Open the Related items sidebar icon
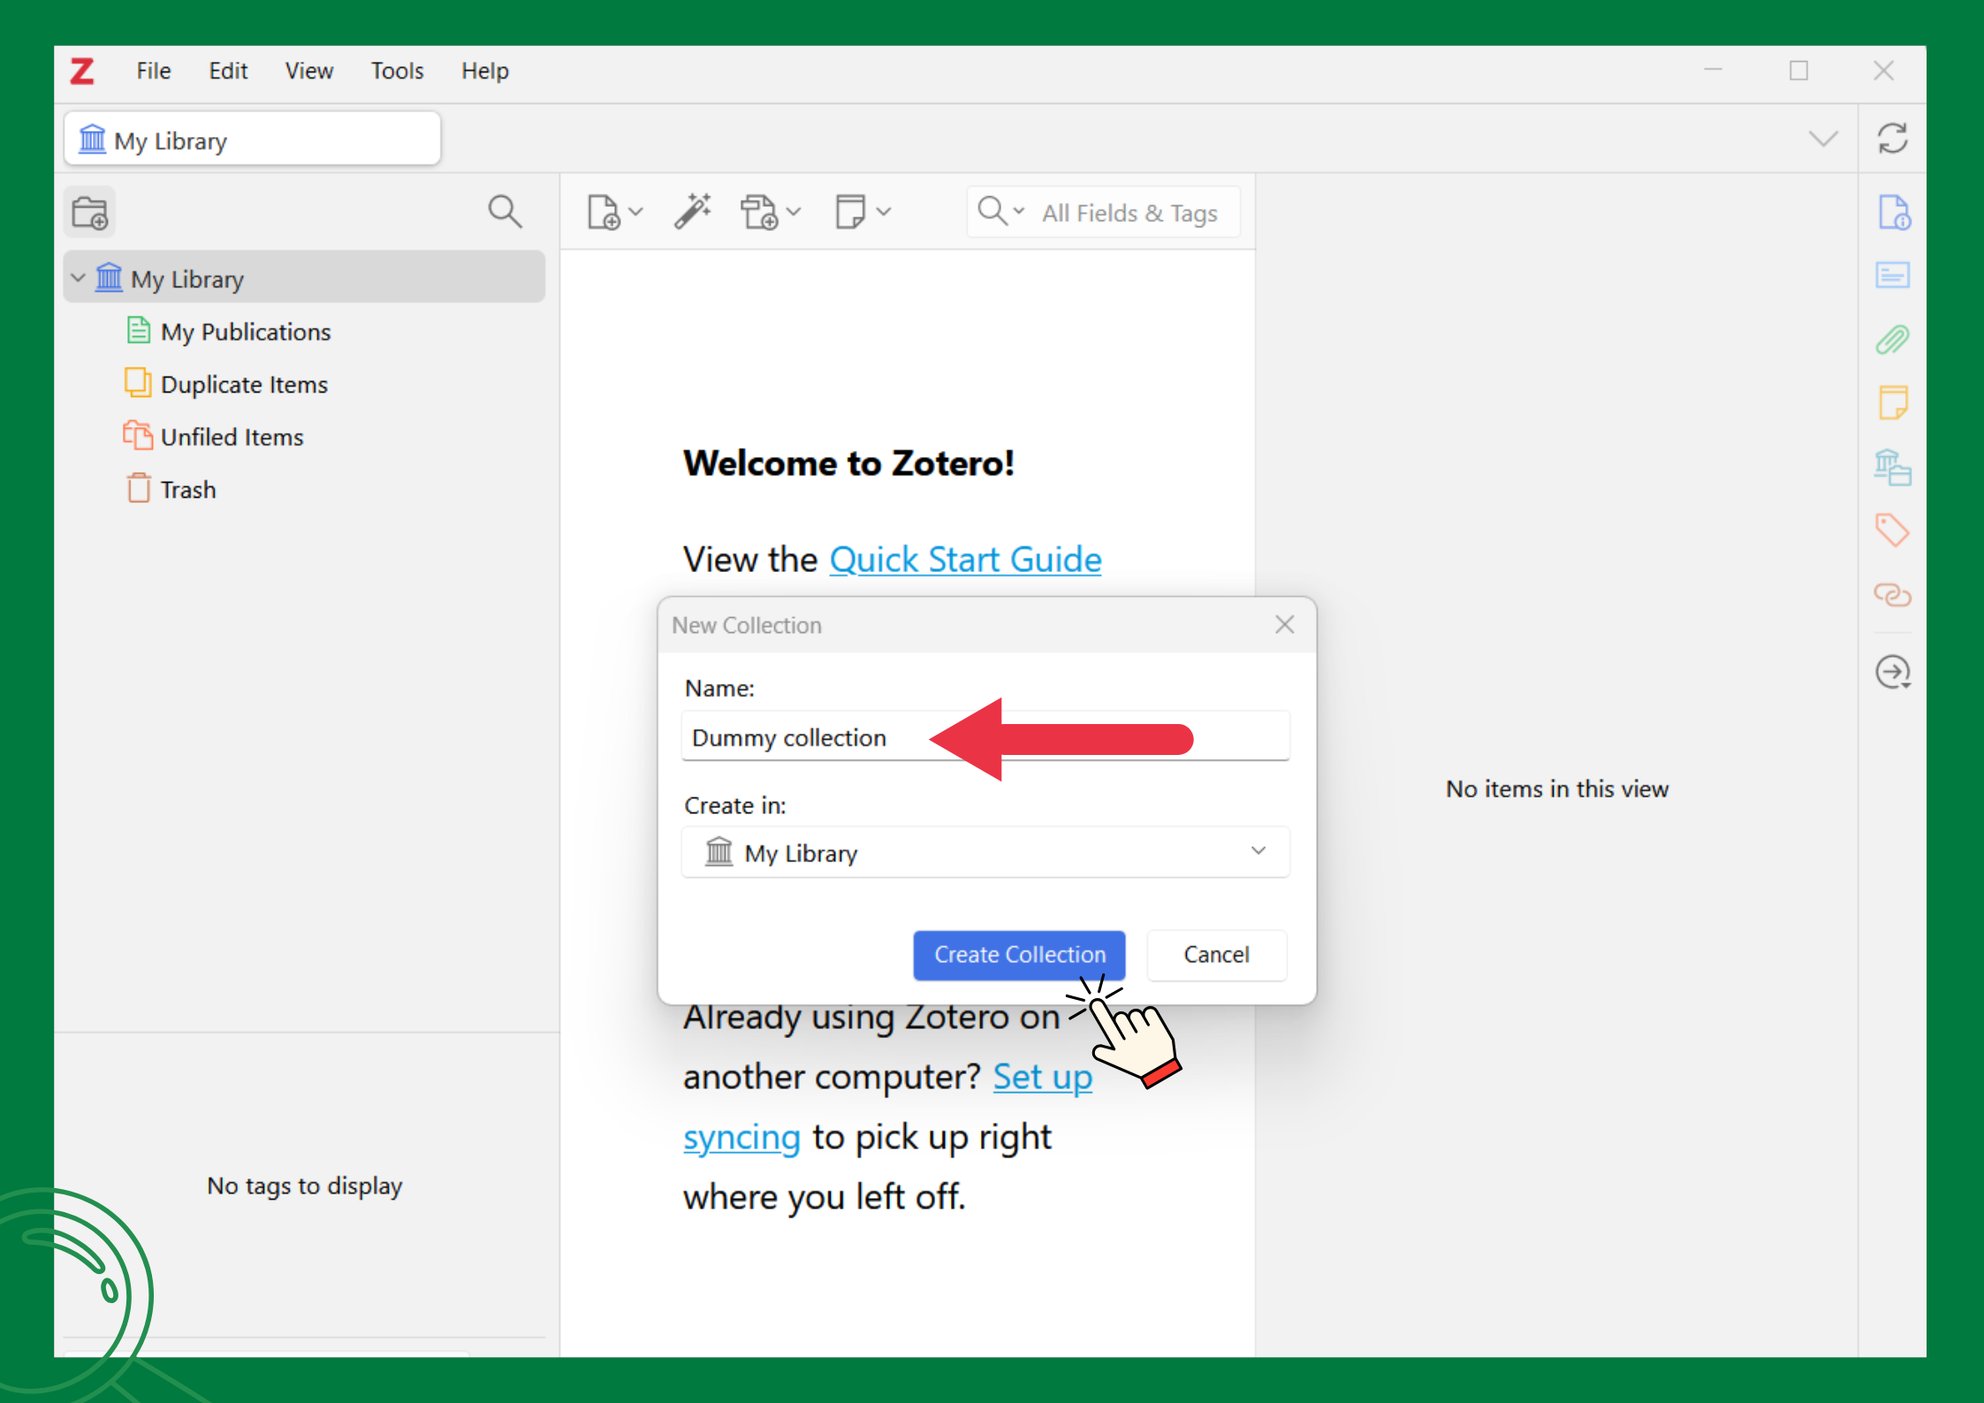The image size is (1984, 1403). coord(1893,594)
